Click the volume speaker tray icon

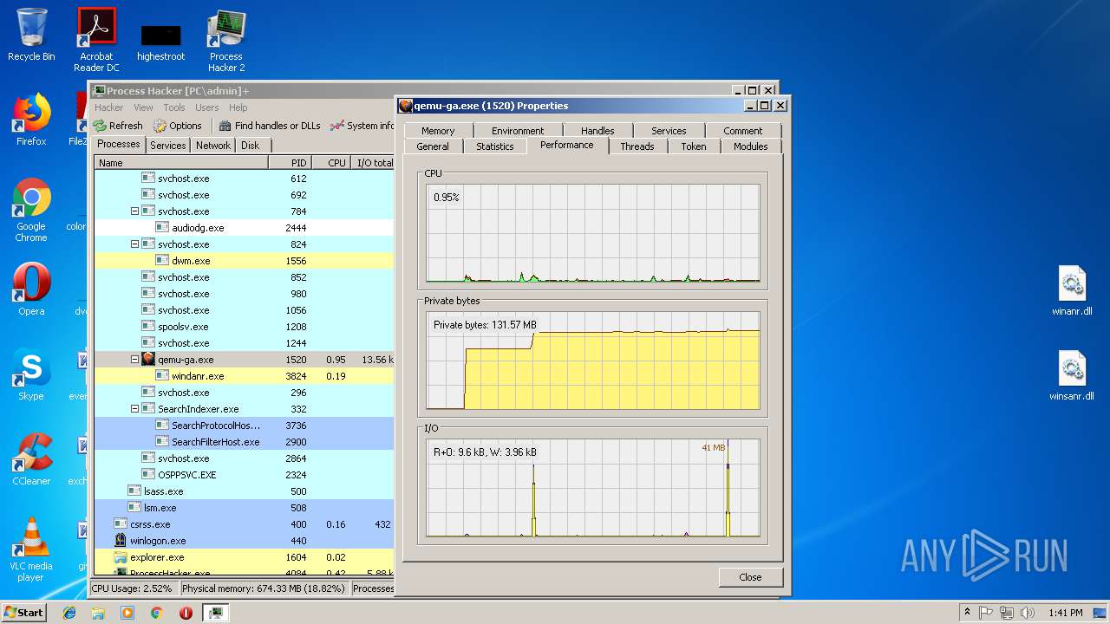[x=1026, y=613]
